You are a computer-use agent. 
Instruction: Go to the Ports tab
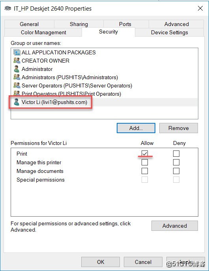(125, 24)
